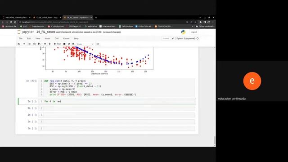Image resolution: width=288 pixels, height=162 pixels.
Task: Open a new browser tab
Action: coord(96,18)
